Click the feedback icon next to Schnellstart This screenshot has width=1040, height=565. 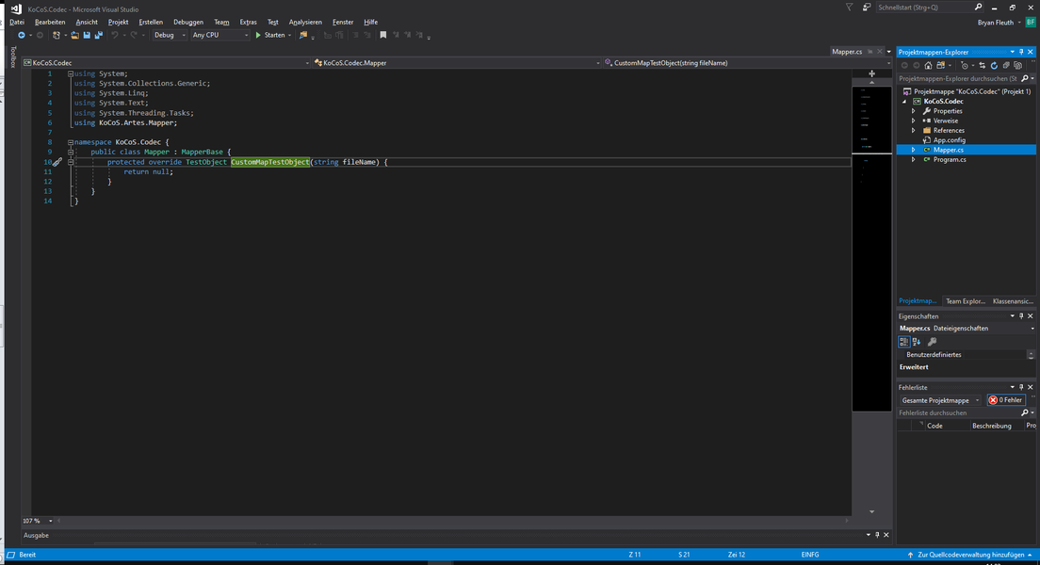coord(867,8)
